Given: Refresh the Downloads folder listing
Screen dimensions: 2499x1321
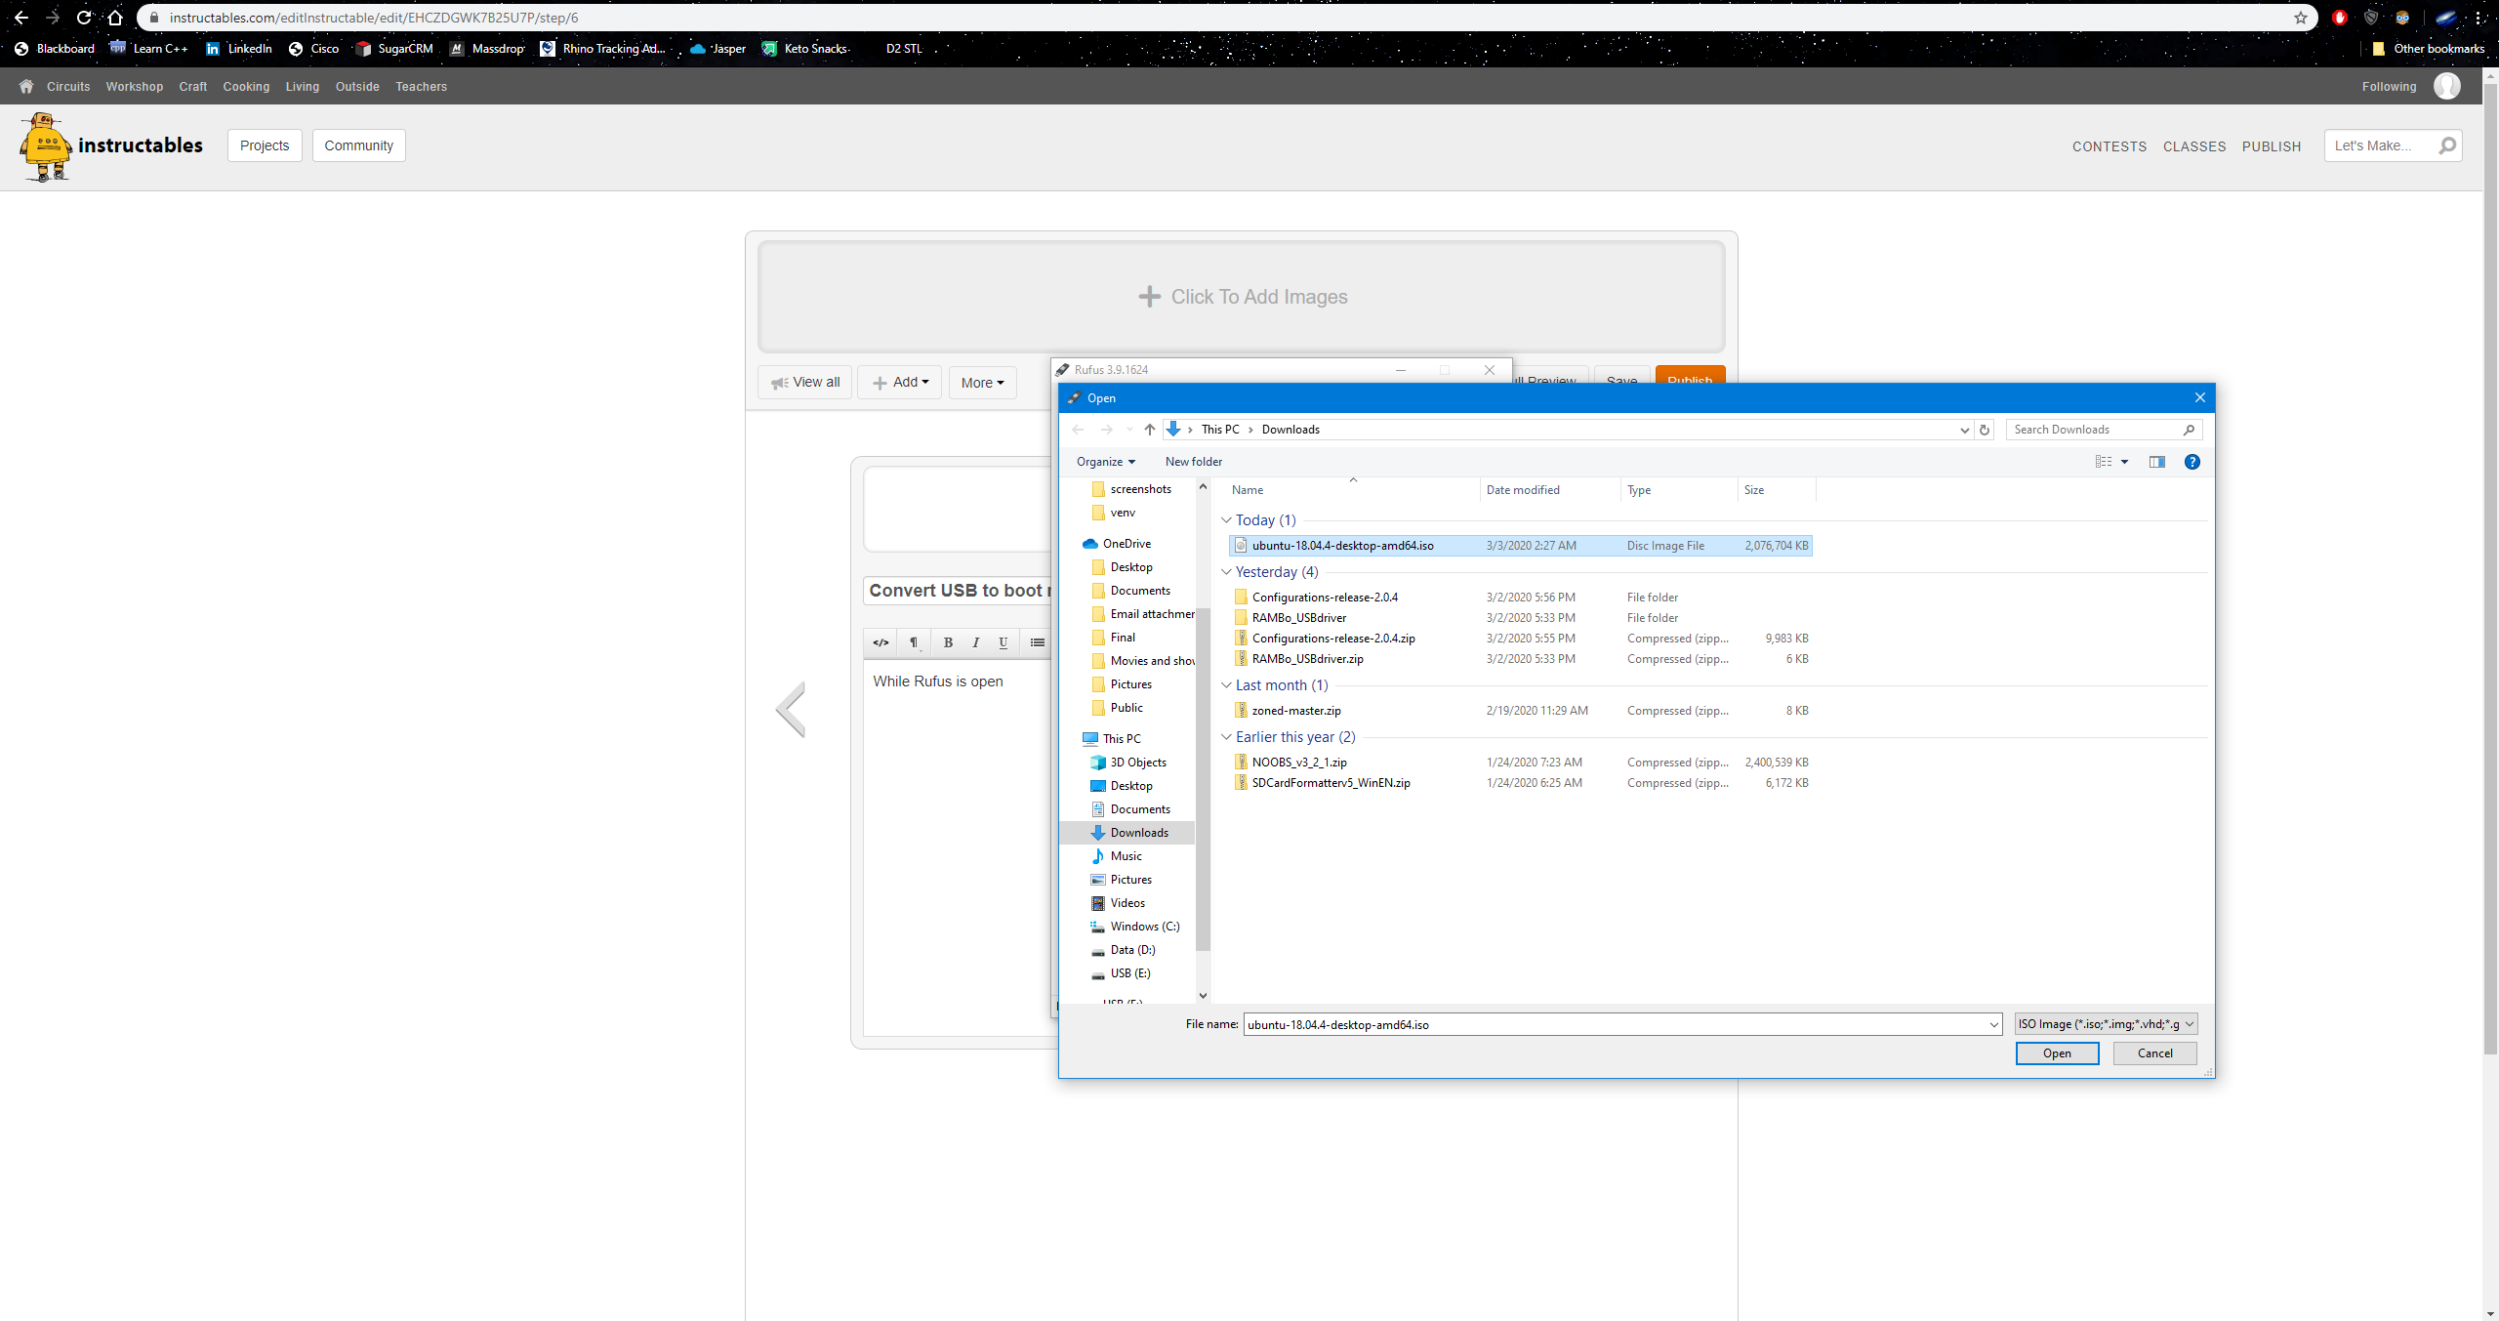Looking at the screenshot, I should 1984,430.
